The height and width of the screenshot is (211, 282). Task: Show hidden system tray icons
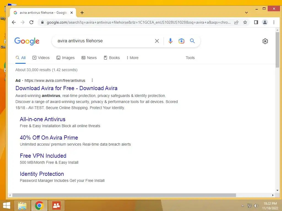(243, 206)
